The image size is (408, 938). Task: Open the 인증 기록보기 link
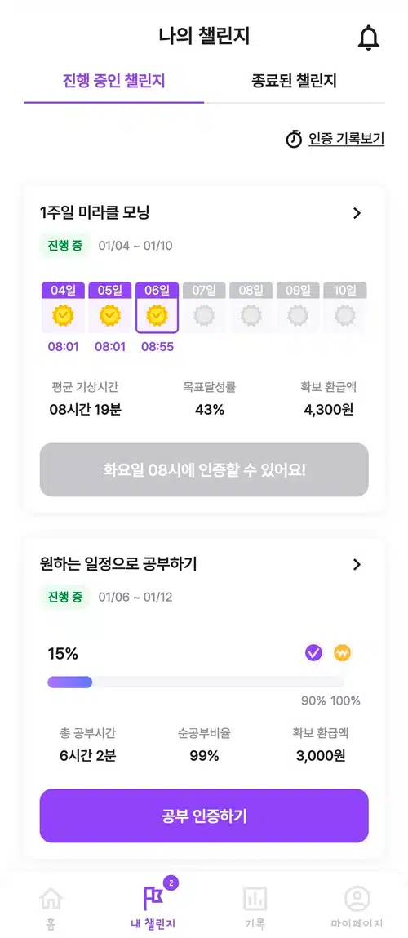tap(346, 140)
